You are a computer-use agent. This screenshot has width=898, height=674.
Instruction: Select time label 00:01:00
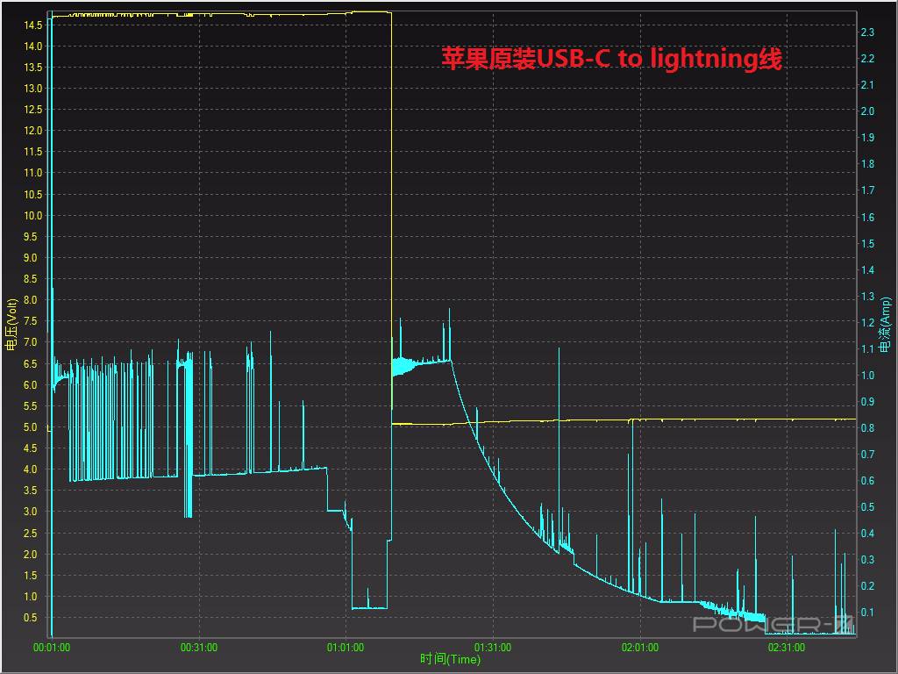coord(52,648)
